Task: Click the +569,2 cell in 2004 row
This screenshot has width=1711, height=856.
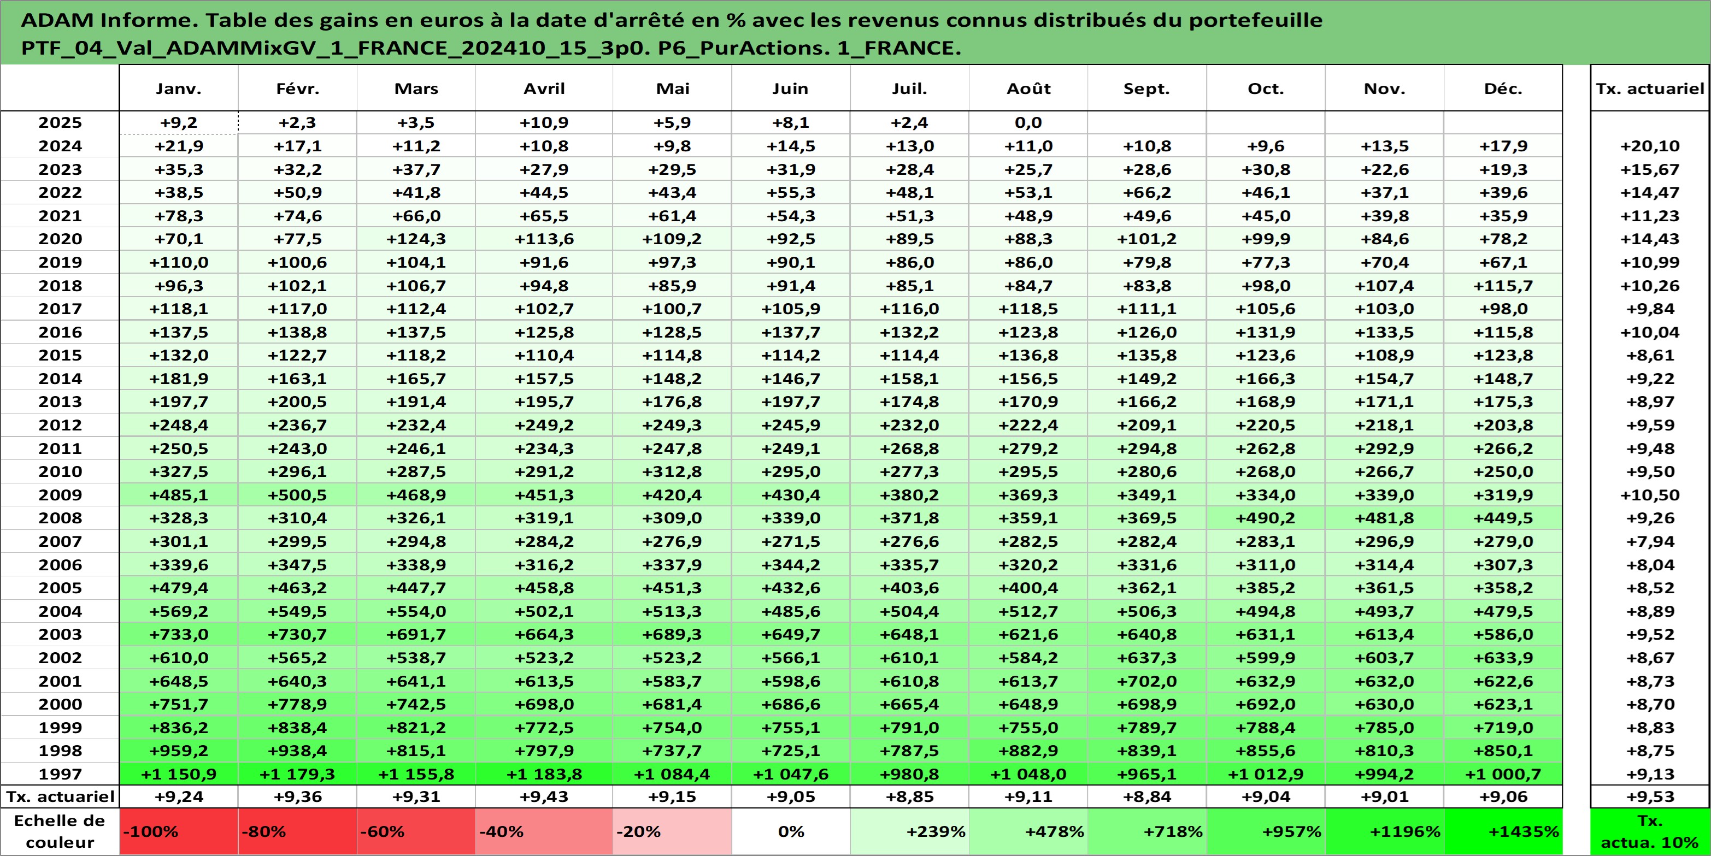Action: click(x=179, y=611)
